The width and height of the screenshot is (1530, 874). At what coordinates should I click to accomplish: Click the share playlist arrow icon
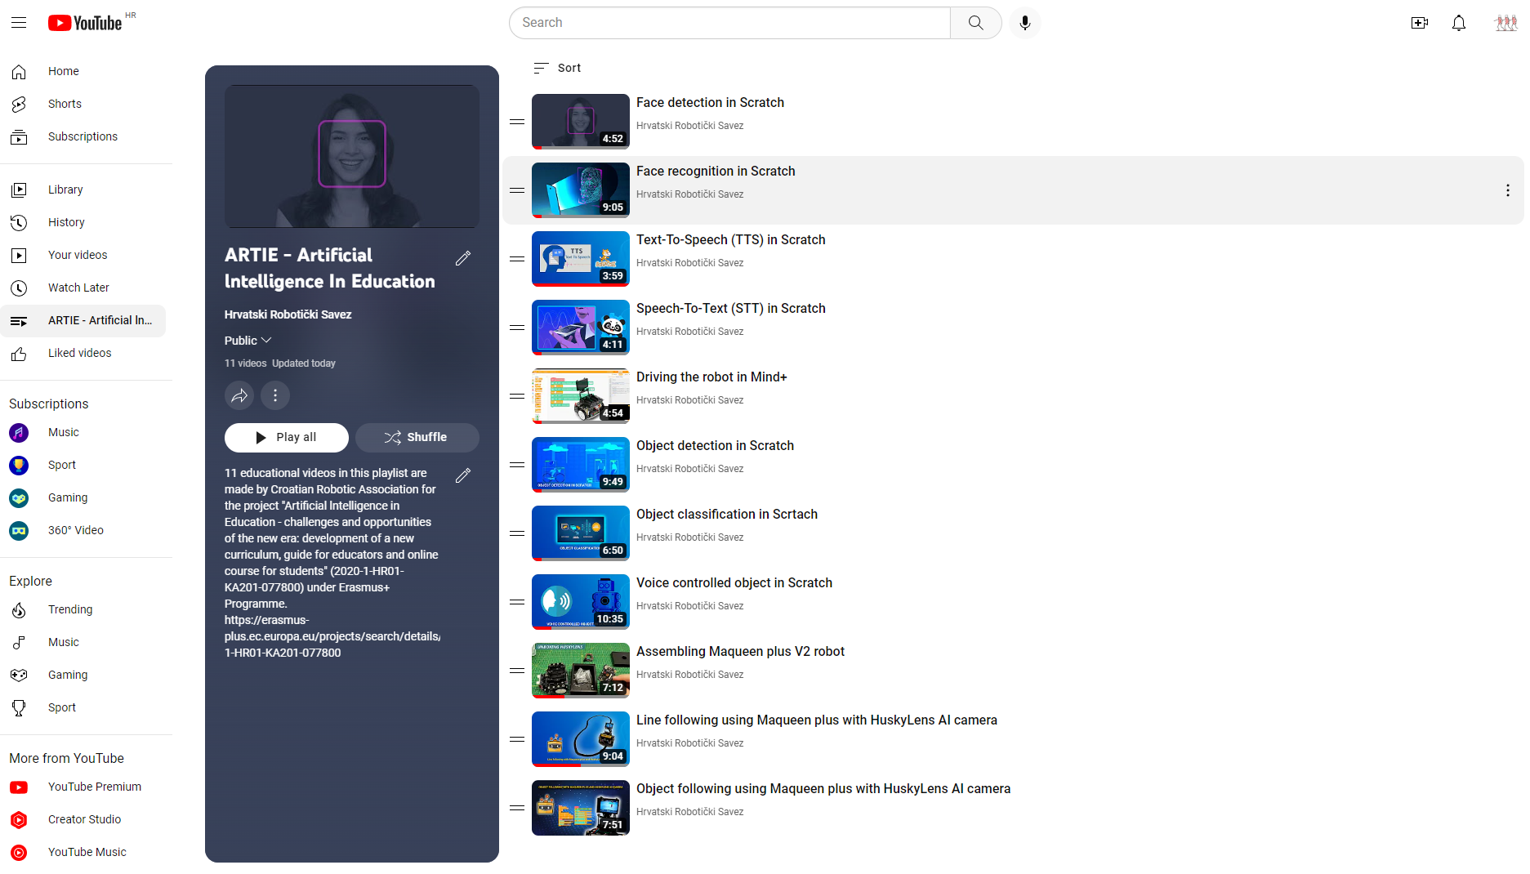click(x=239, y=396)
